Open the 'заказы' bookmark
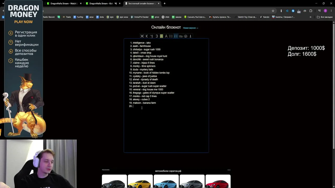 point(177,17)
